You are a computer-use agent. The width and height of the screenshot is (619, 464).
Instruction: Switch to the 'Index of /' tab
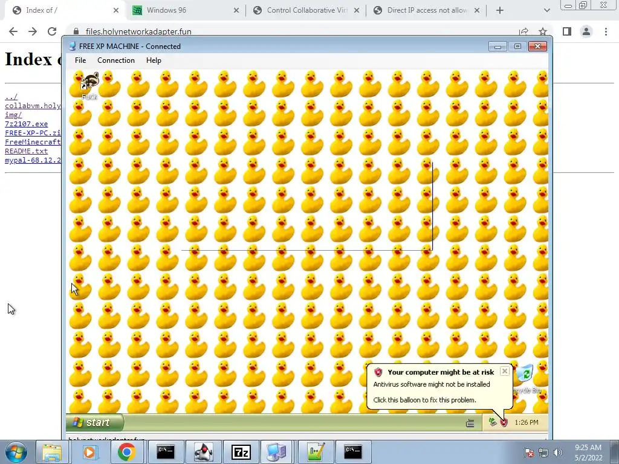65,10
